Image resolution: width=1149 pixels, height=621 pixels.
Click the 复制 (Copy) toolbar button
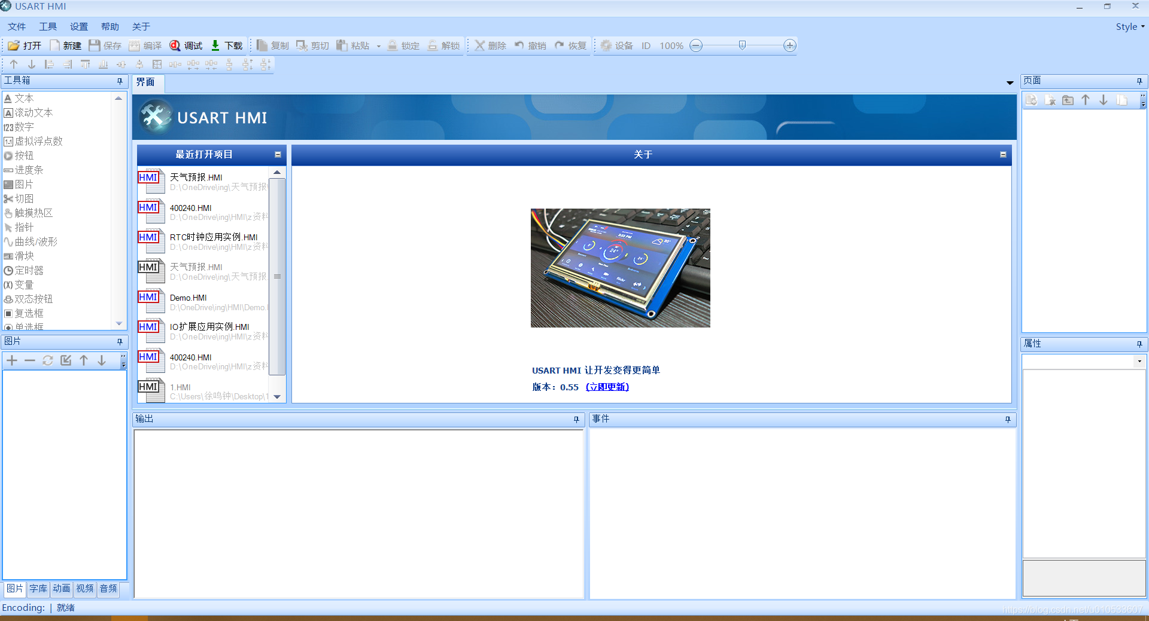point(273,45)
